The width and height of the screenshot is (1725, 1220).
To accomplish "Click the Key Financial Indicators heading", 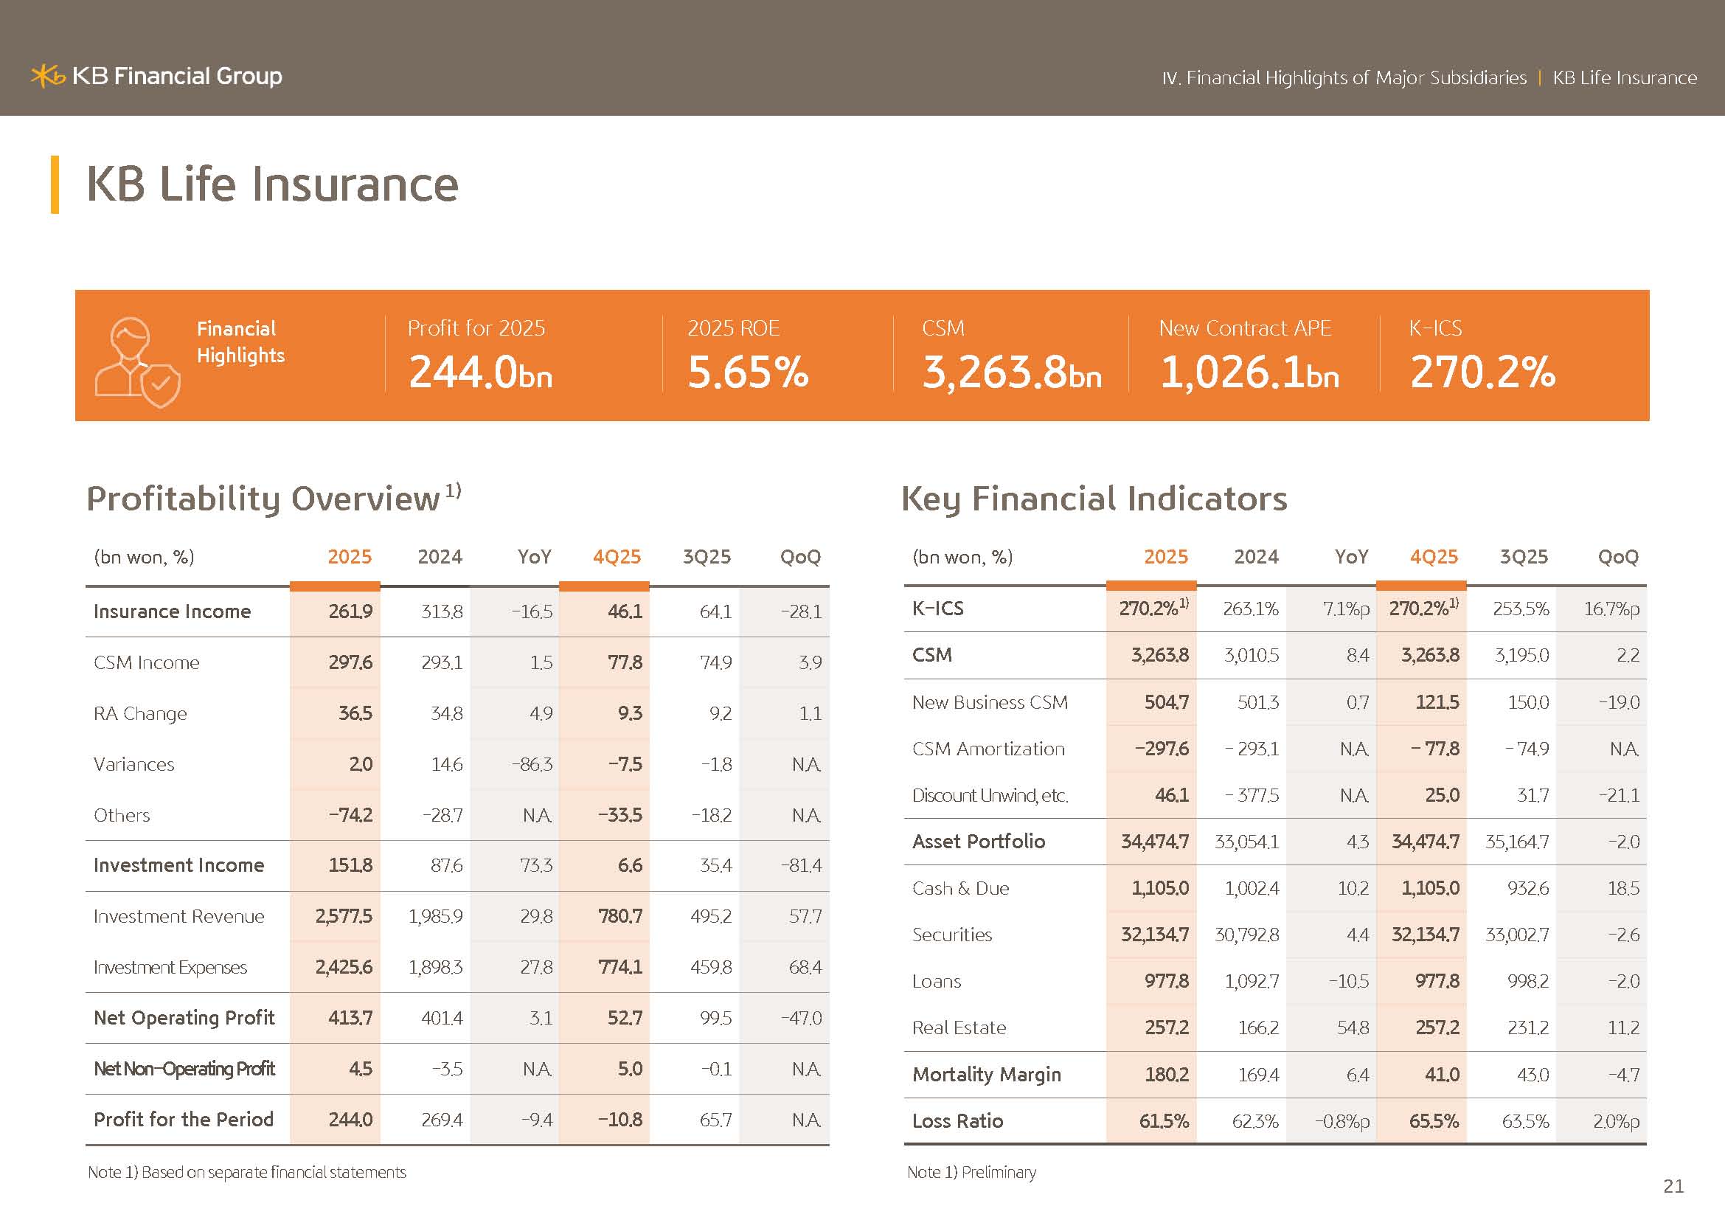I will point(1094,499).
